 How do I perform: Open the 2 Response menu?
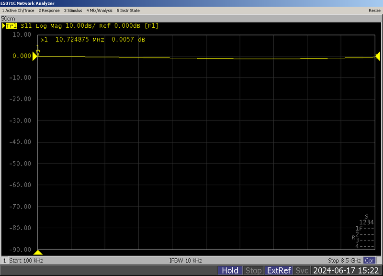pos(49,10)
